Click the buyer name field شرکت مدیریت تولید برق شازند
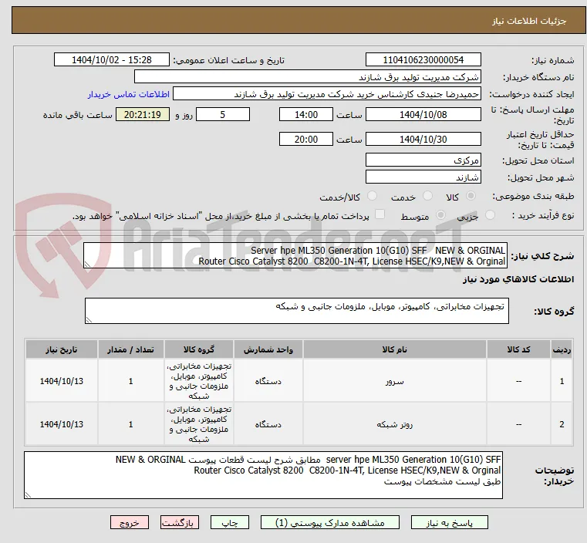This screenshot has width=587, height=543. [x=307, y=77]
